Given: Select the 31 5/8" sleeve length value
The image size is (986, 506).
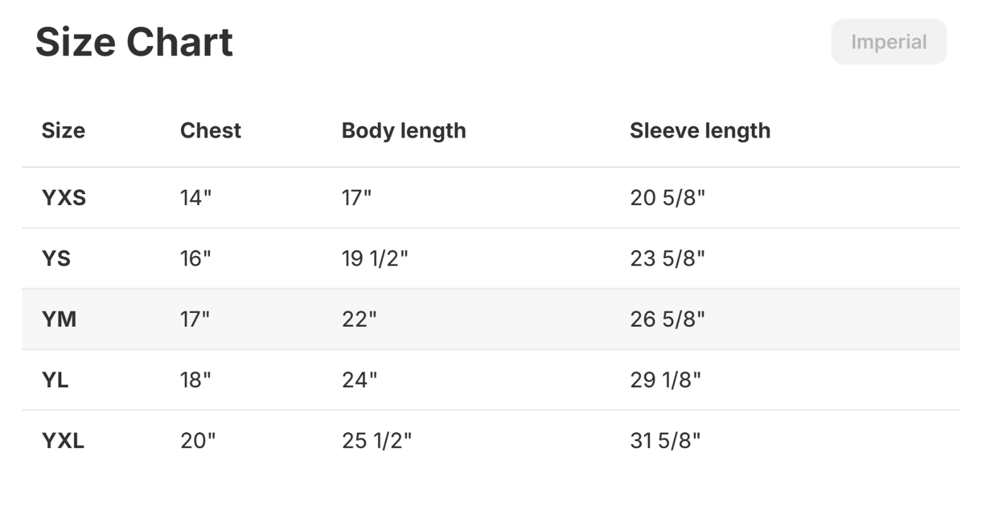Looking at the screenshot, I should (666, 441).
